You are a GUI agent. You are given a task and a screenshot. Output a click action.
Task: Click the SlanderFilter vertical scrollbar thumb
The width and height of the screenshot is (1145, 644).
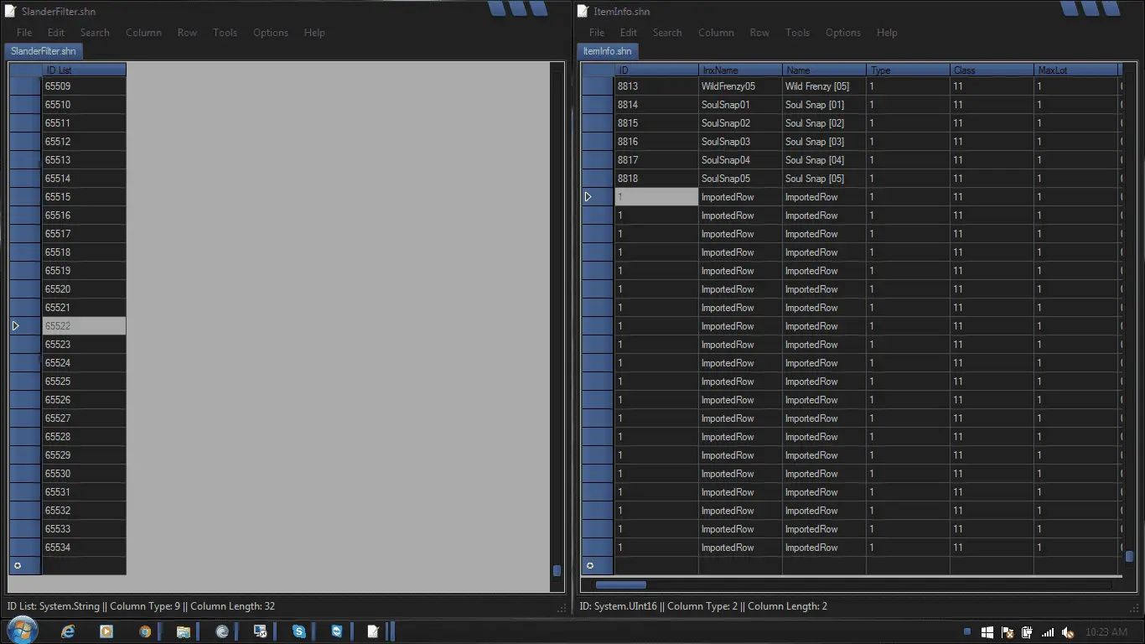(557, 570)
